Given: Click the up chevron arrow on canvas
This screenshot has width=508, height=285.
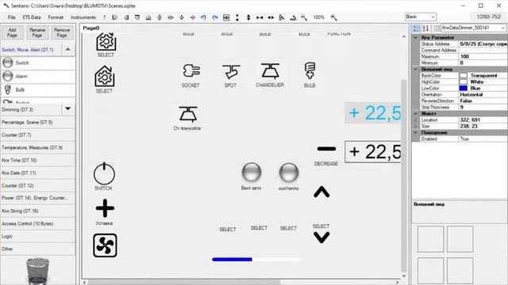Looking at the screenshot, I should coord(321,192).
